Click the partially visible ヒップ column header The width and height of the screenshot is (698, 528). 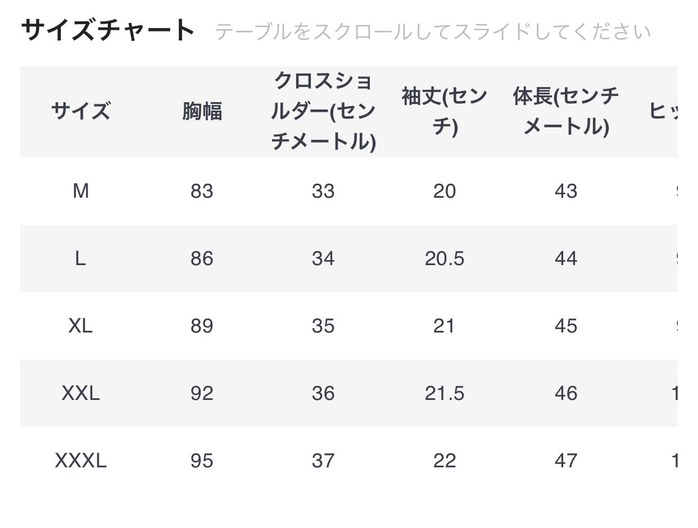[663, 111]
